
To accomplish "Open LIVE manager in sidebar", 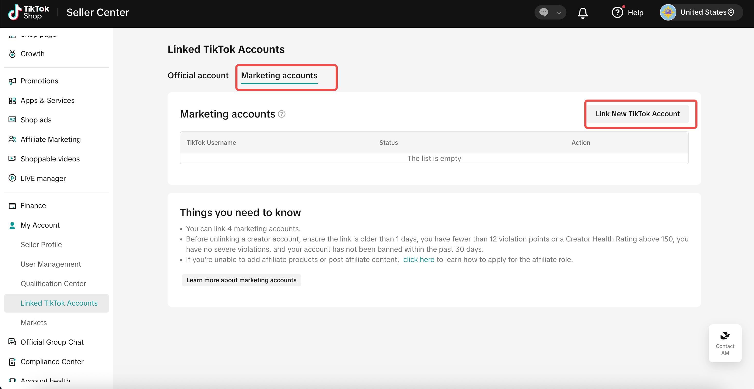I will coord(43,178).
